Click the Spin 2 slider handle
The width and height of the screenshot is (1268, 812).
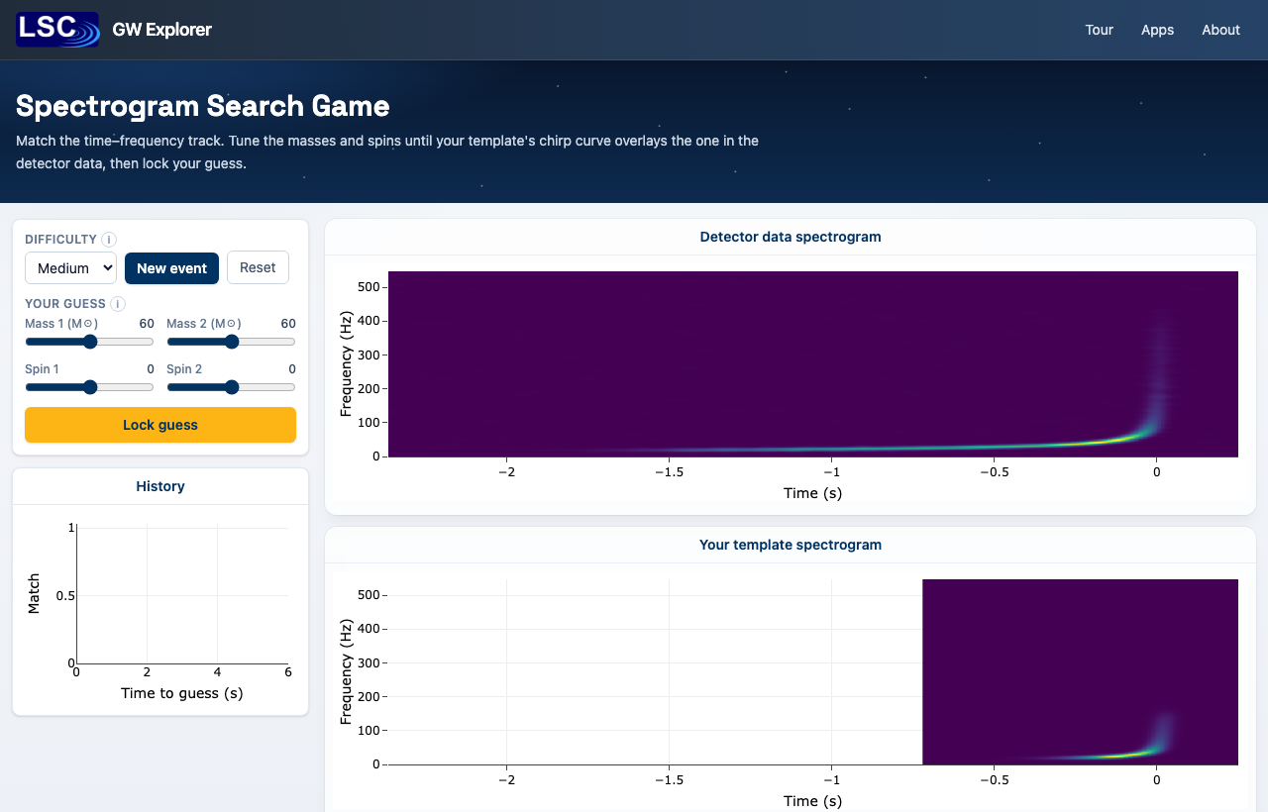[232, 387]
